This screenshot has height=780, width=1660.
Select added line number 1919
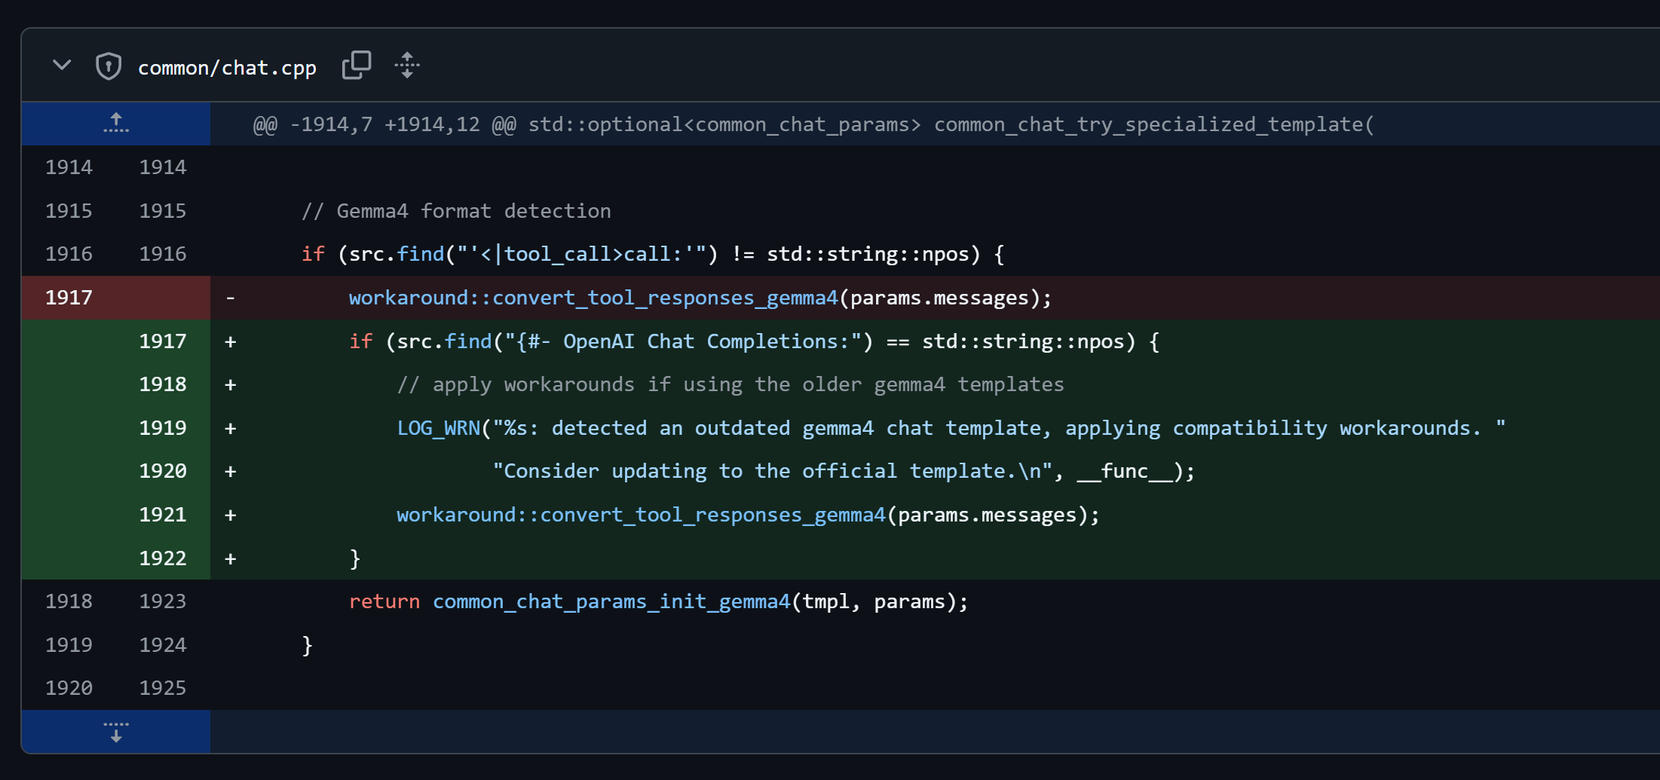click(x=163, y=428)
